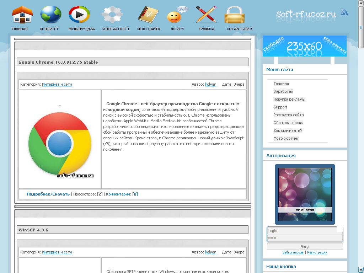The width and height of the screenshot is (364, 273).
Task: Open the WinSCP 4.3.6 post title
Action: click(33, 230)
